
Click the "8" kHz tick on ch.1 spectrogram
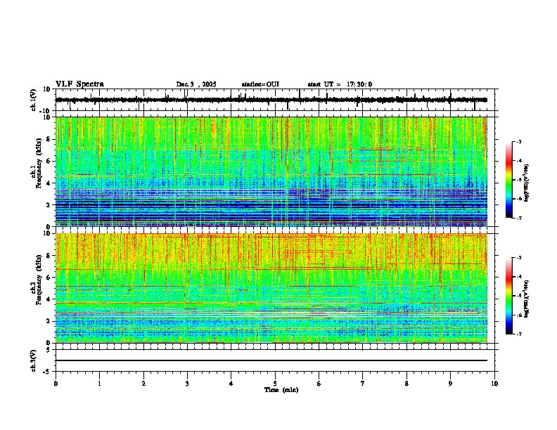49,139
